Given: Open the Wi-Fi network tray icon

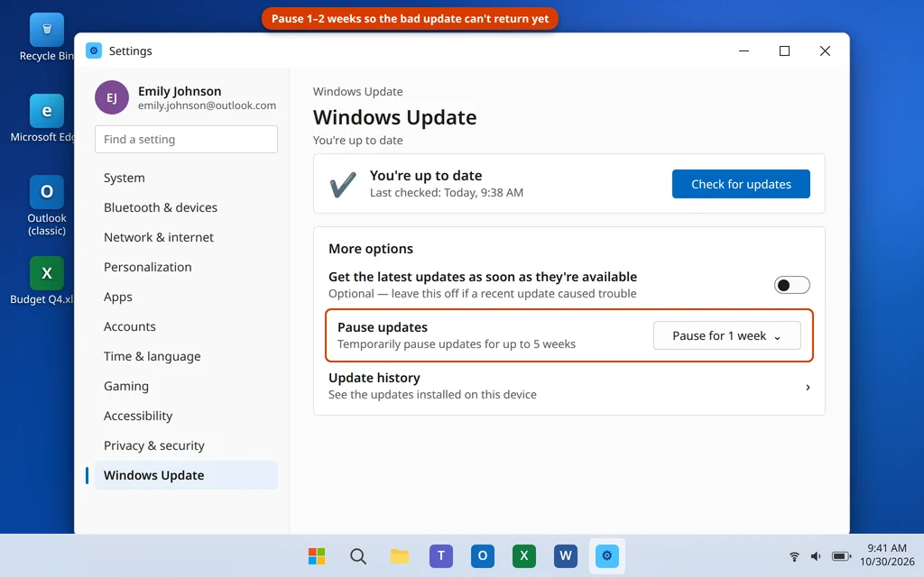Looking at the screenshot, I should point(794,555).
